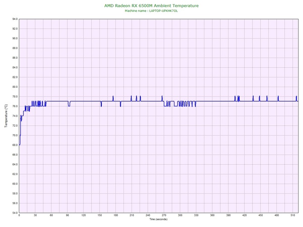This screenshot has height=227, width=303.
Task: Select the Machine name LAPTOP-UPKHK7OL subtitle
Action: tap(151, 11)
